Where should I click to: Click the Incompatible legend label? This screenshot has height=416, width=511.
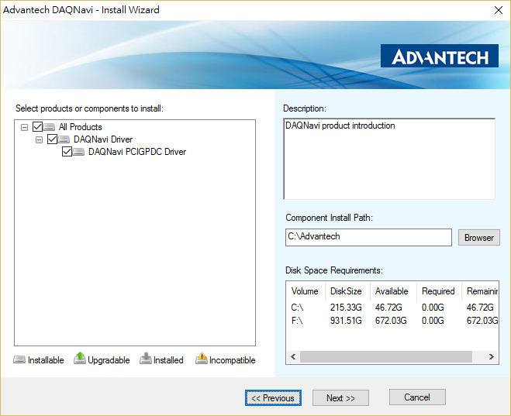232,360
